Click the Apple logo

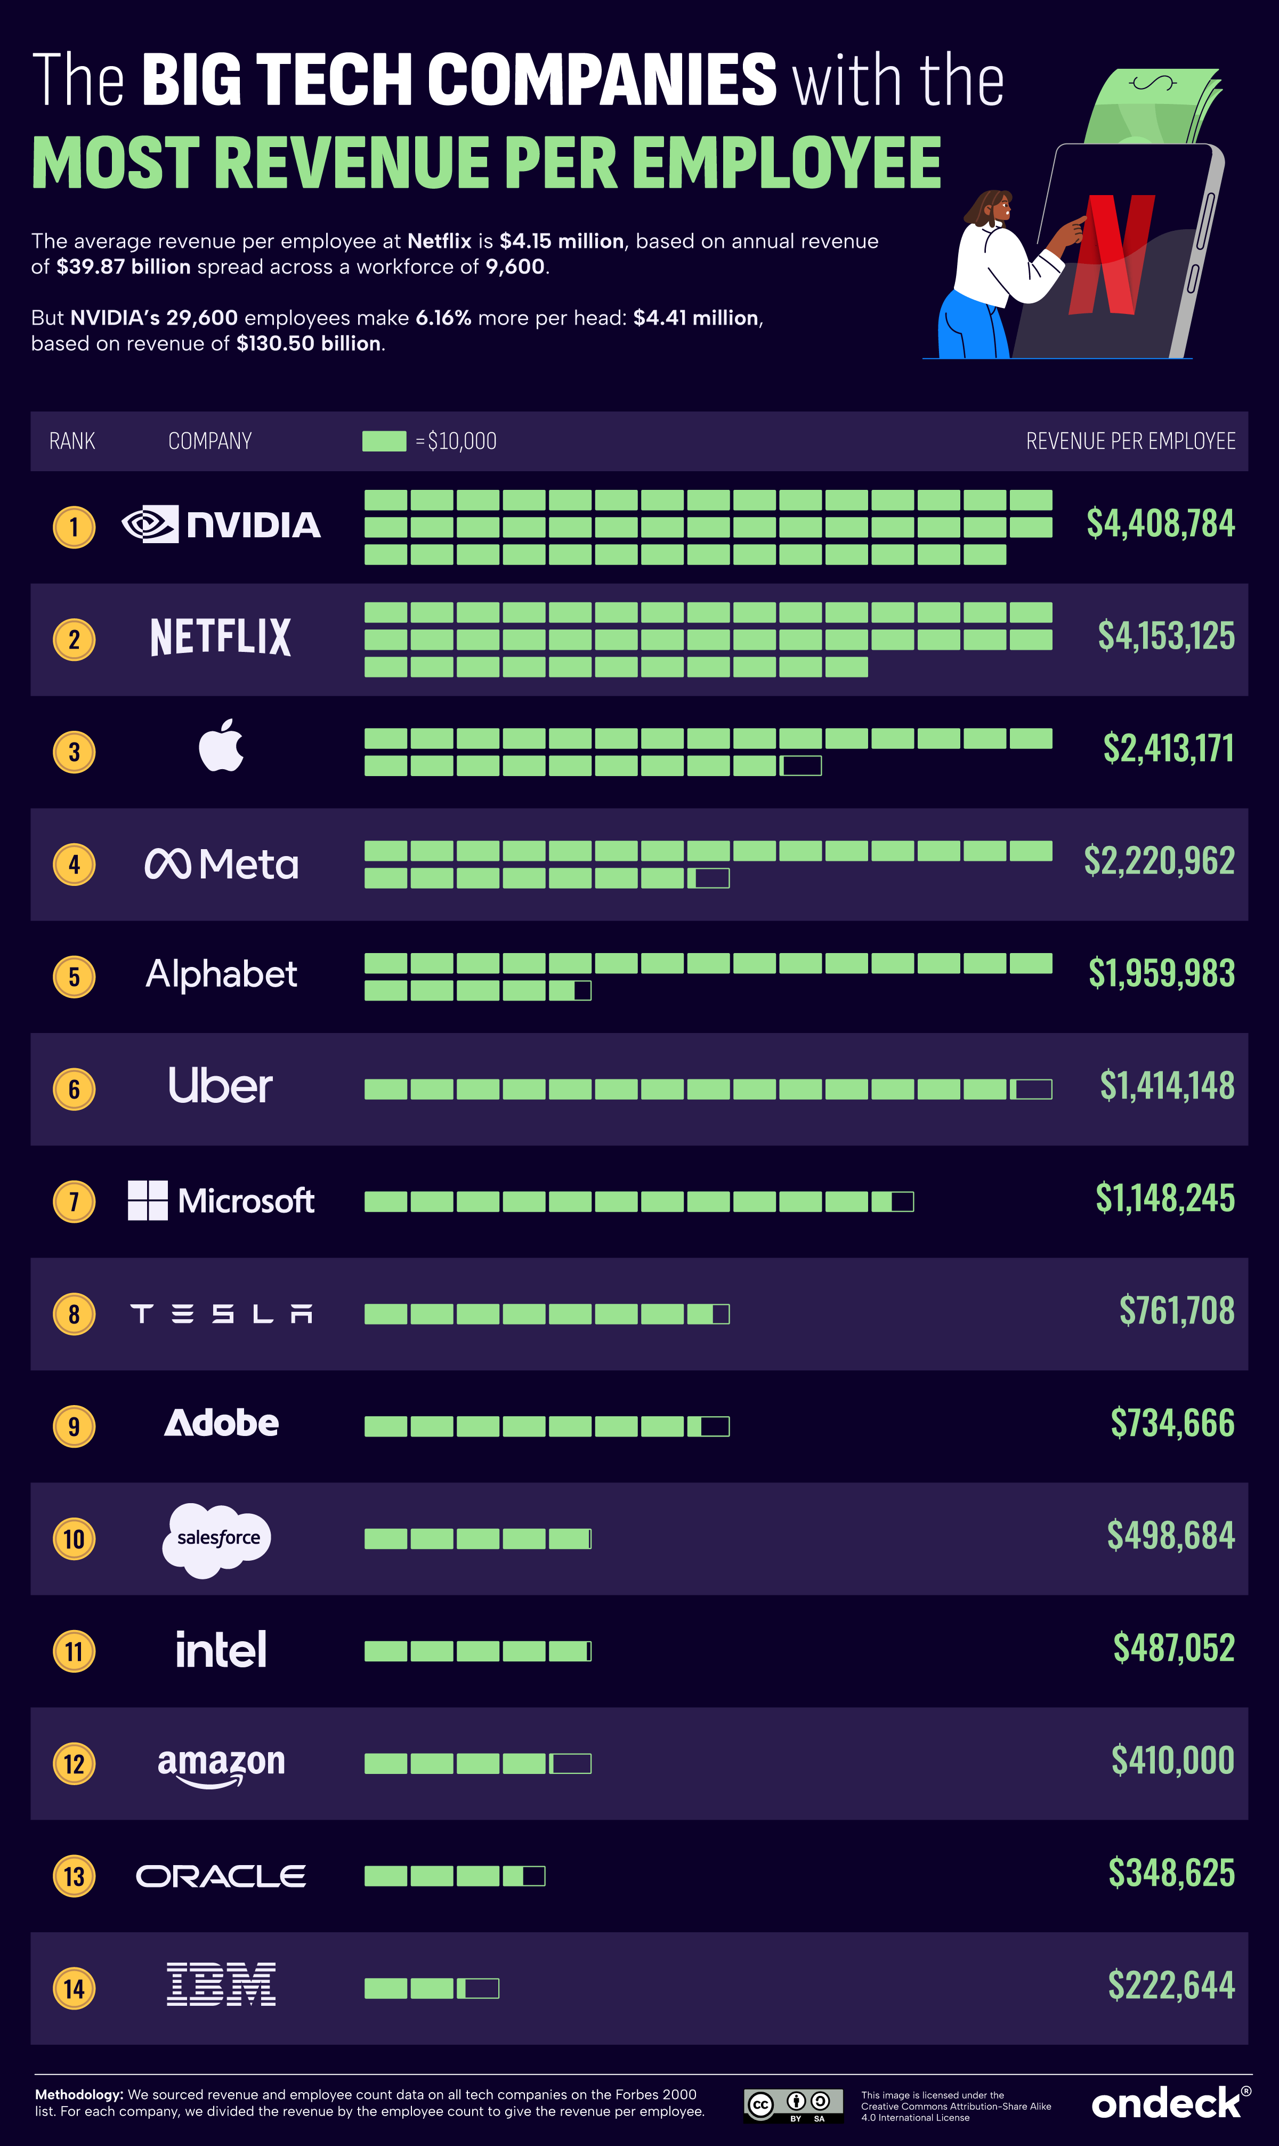222,746
